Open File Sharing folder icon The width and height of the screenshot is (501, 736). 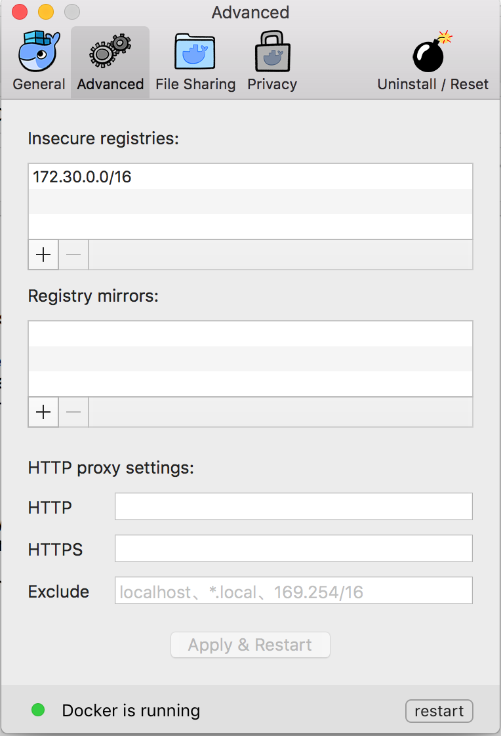tap(195, 51)
